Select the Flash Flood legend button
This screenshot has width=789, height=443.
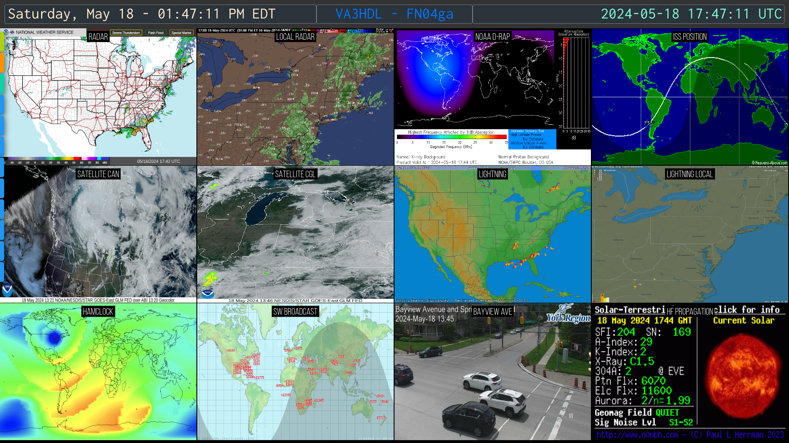tap(156, 33)
